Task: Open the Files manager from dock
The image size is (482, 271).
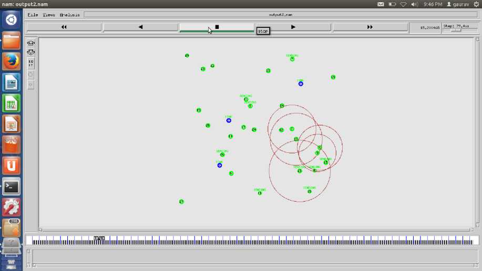Action: coord(12,40)
